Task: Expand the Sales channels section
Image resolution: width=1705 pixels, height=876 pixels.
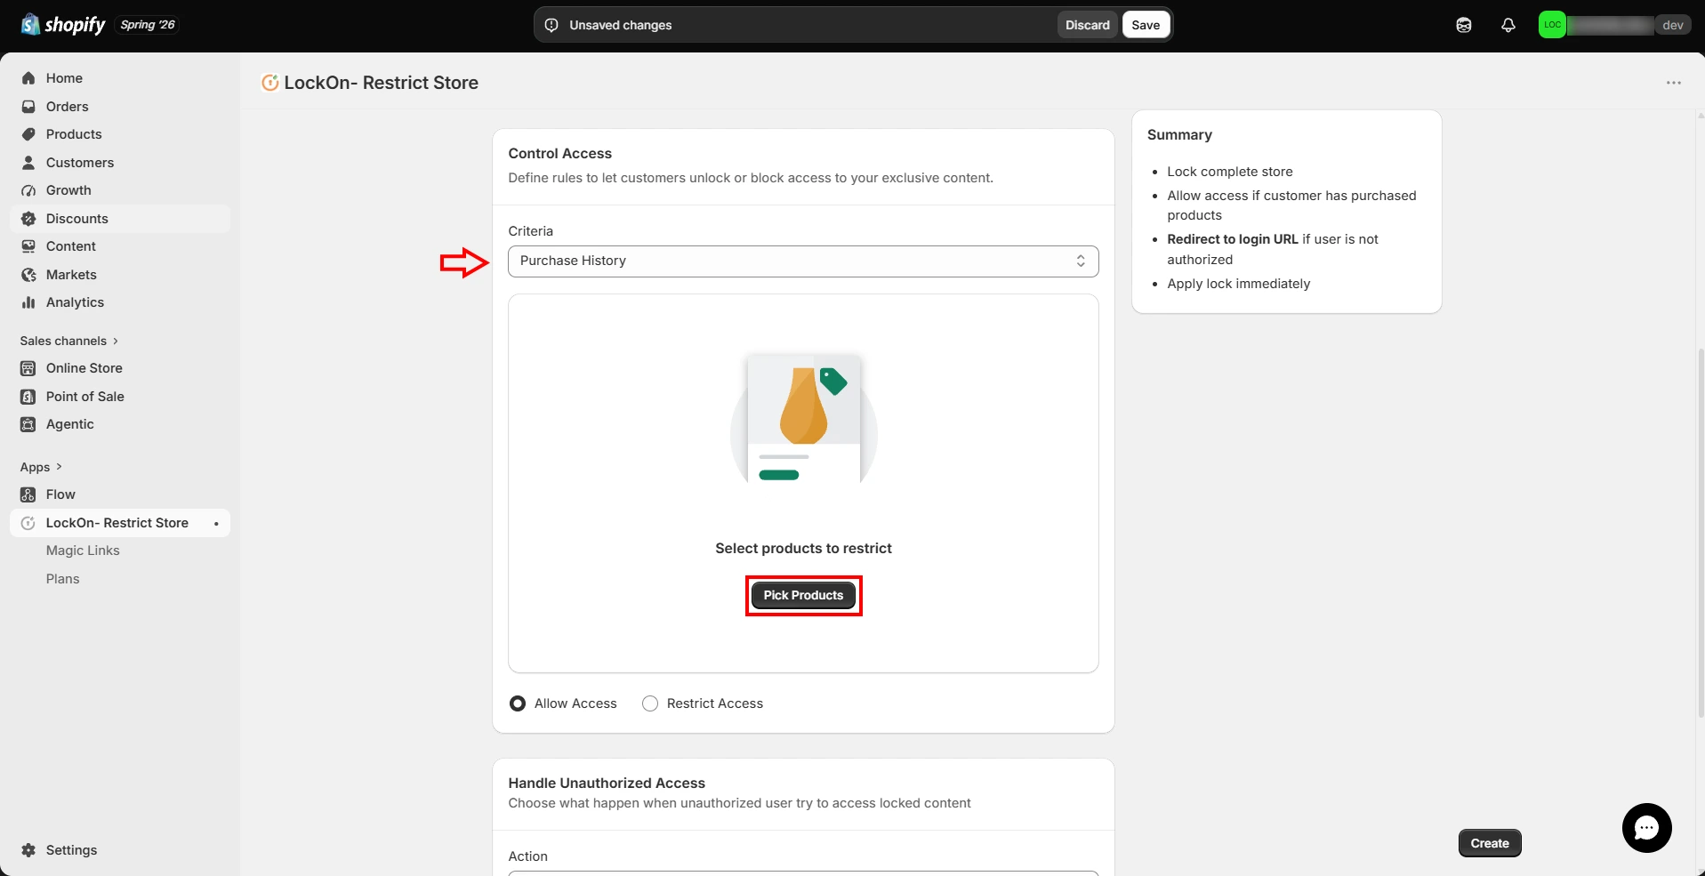Action: (69, 341)
